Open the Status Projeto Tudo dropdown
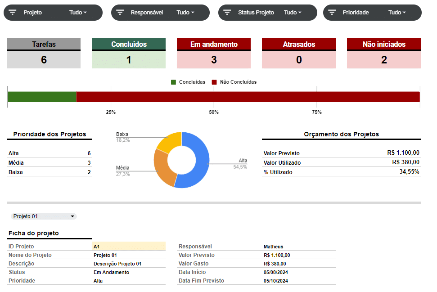Viewport: 437px width, 292px height. click(293, 12)
